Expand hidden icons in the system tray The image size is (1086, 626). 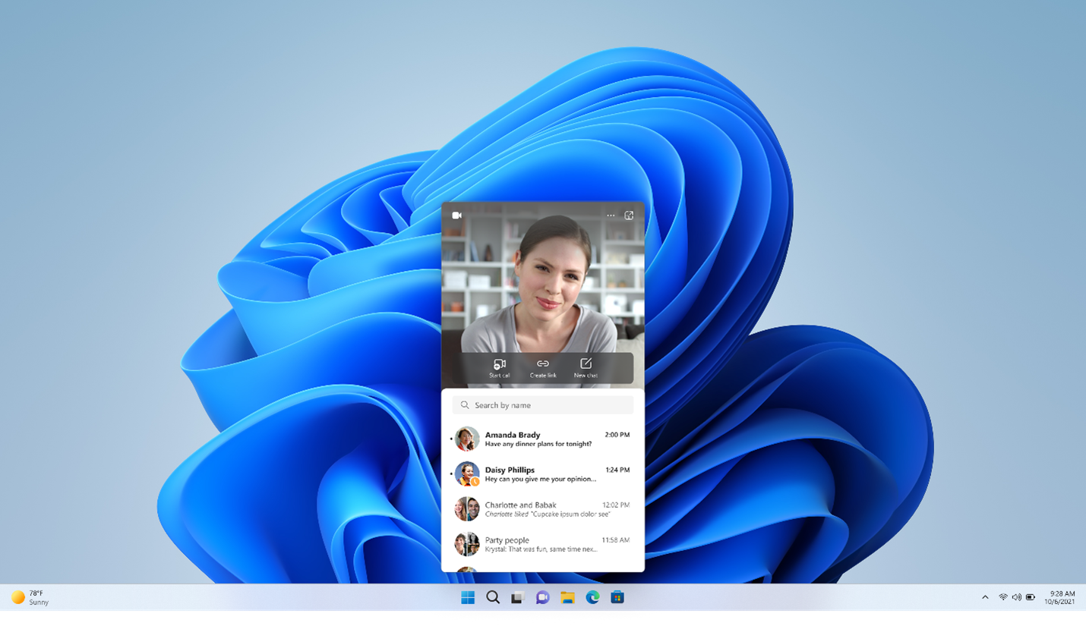coord(985,597)
